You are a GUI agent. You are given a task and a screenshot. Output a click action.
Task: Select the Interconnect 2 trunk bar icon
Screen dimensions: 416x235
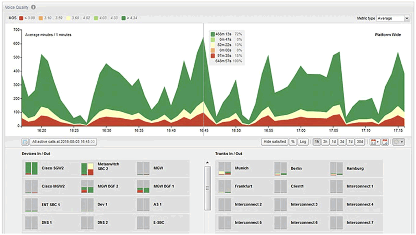pyautogui.click(x=225, y=205)
